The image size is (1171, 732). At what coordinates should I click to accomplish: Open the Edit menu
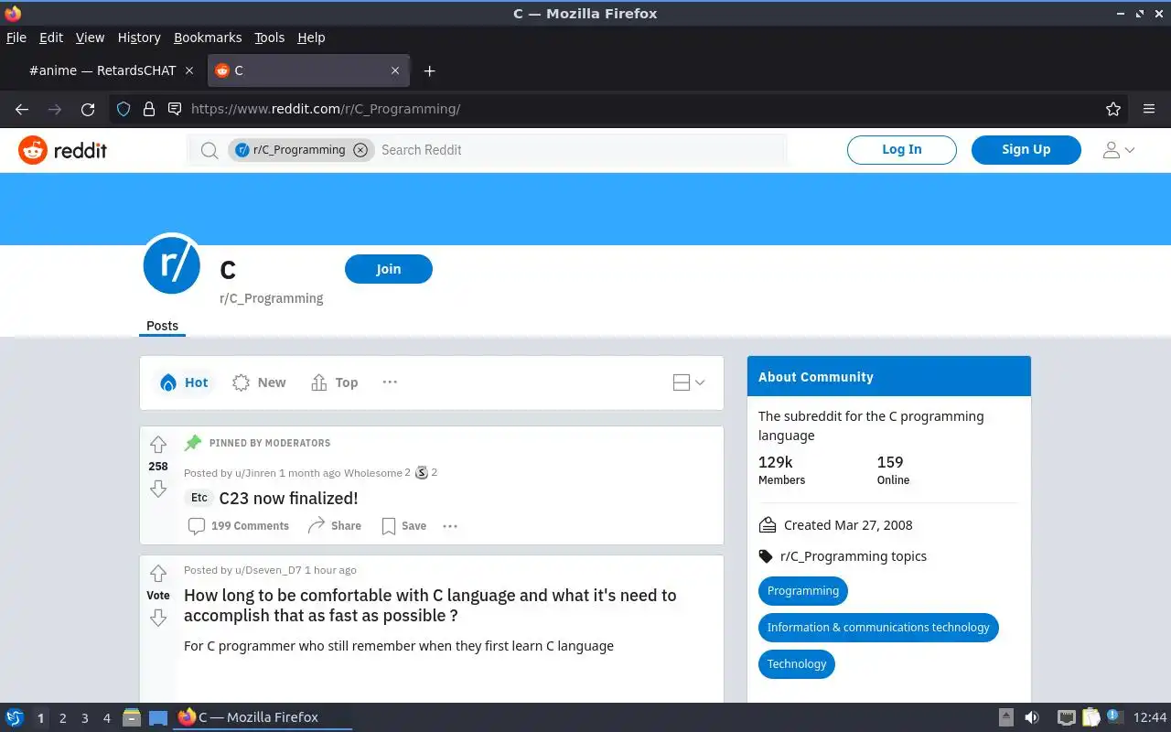(x=51, y=38)
